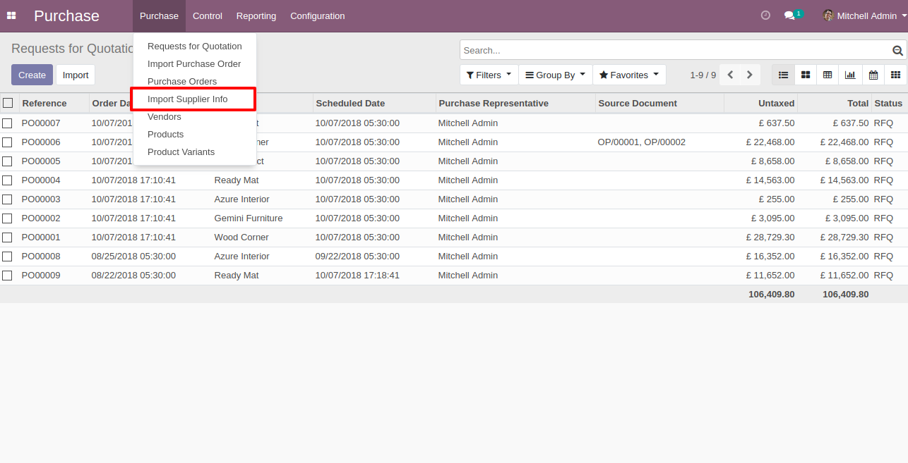Viewport: 908px width, 463px height.
Task: Tick the checkbox for PO00009
Action: pyautogui.click(x=7, y=276)
